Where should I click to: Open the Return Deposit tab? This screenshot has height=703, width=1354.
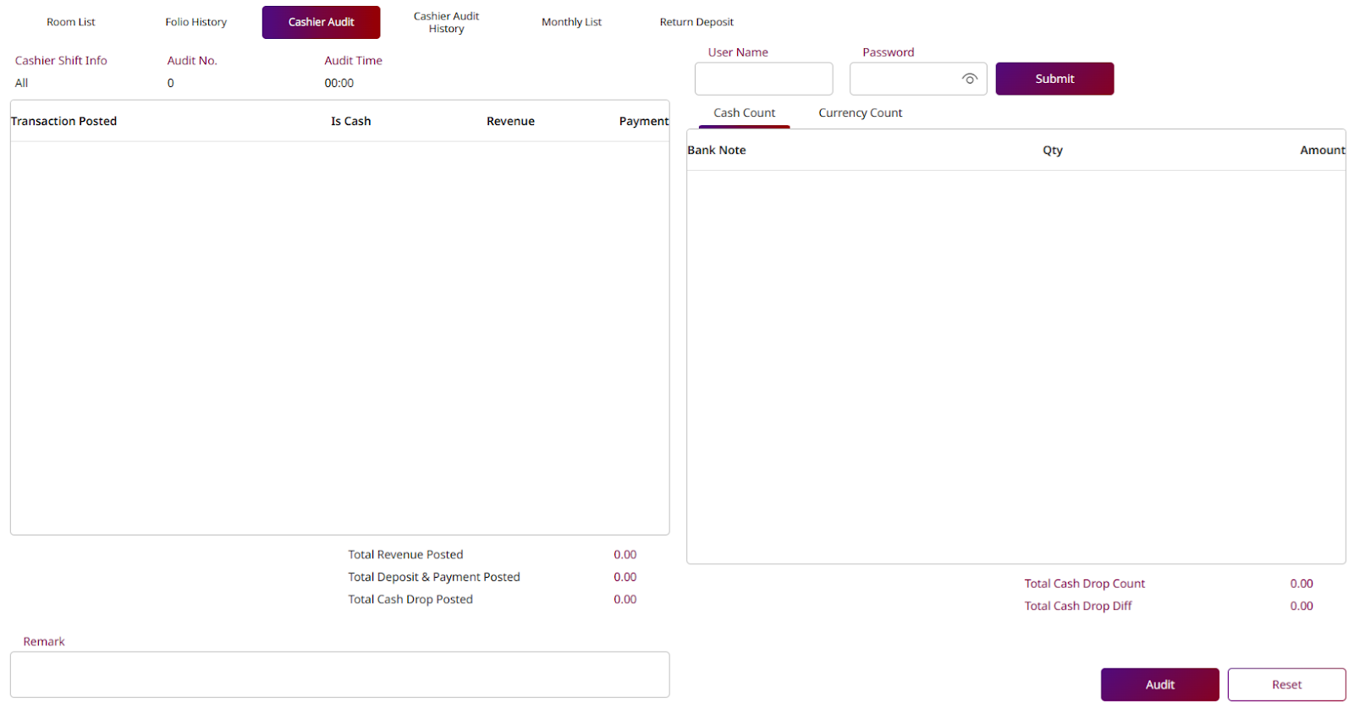pyautogui.click(x=696, y=22)
